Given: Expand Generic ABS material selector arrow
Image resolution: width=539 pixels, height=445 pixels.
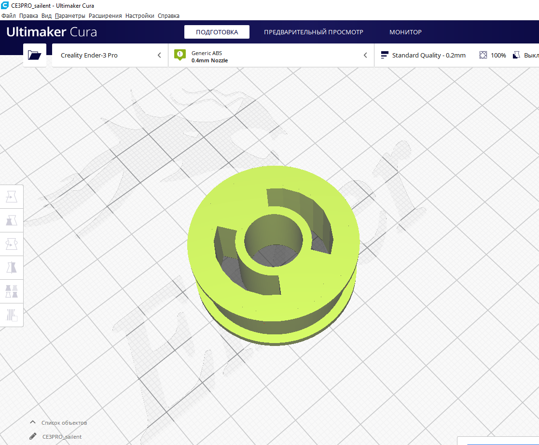Looking at the screenshot, I should [x=365, y=55].
